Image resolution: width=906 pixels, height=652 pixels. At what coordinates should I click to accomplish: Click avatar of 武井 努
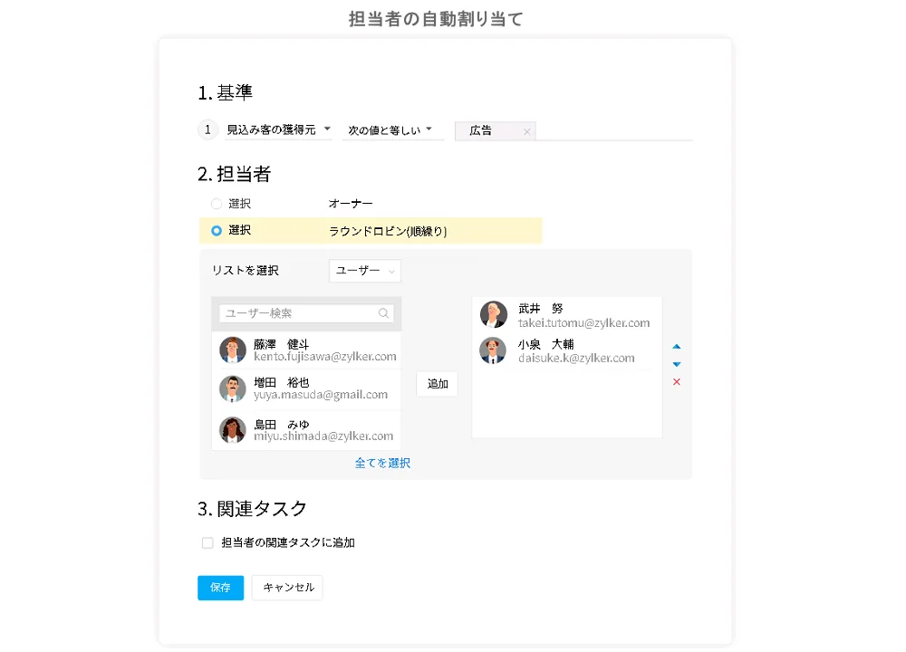coord(494,315)
